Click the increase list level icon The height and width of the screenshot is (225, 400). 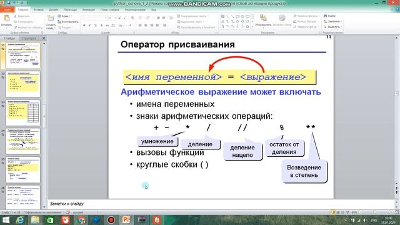tap(164, 18)
